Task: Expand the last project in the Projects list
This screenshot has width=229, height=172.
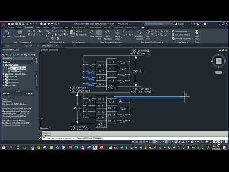Action: (4, 86)
